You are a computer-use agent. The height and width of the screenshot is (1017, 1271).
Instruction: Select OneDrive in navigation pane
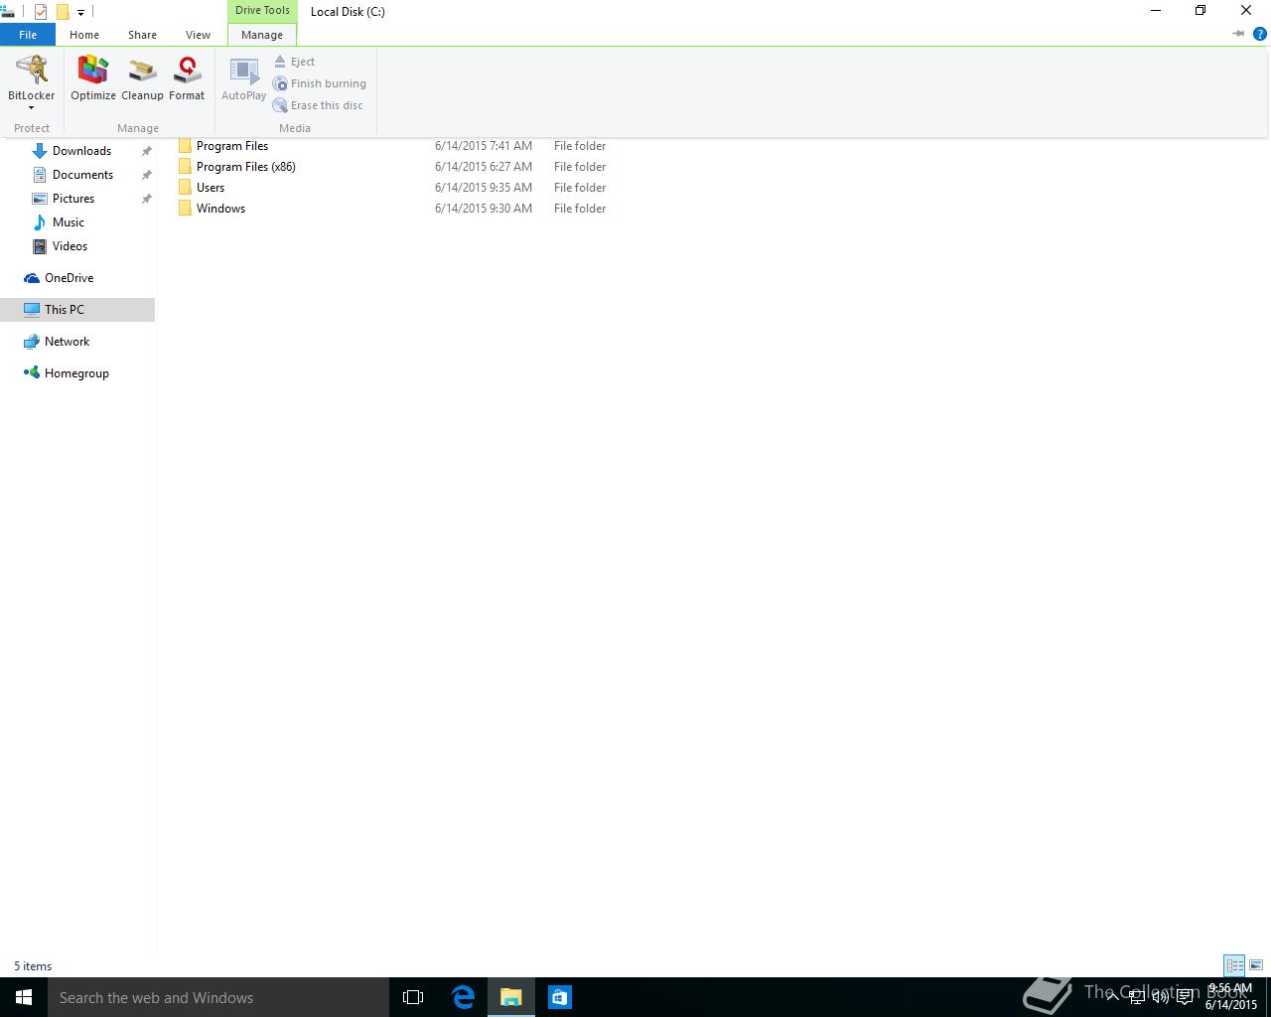point(69,278)
